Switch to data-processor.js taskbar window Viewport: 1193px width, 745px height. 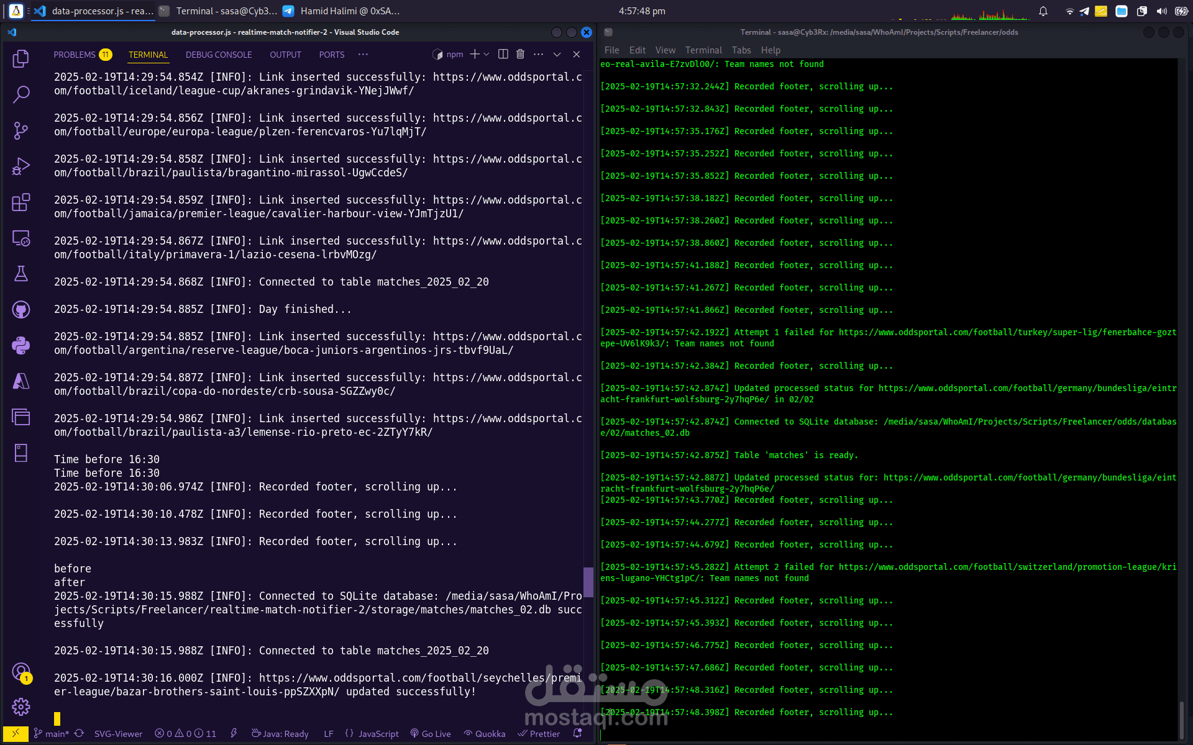tap(93, 11)
